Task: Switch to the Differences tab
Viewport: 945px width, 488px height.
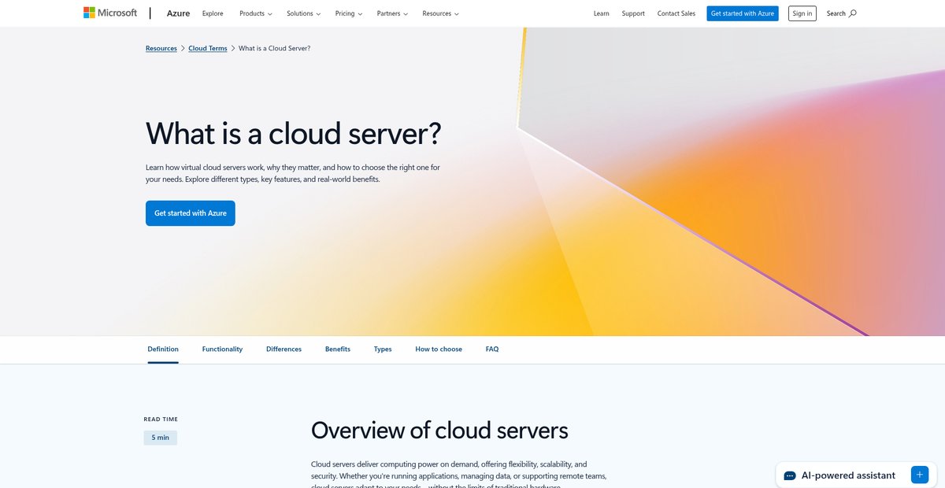Action: [283, 349]
